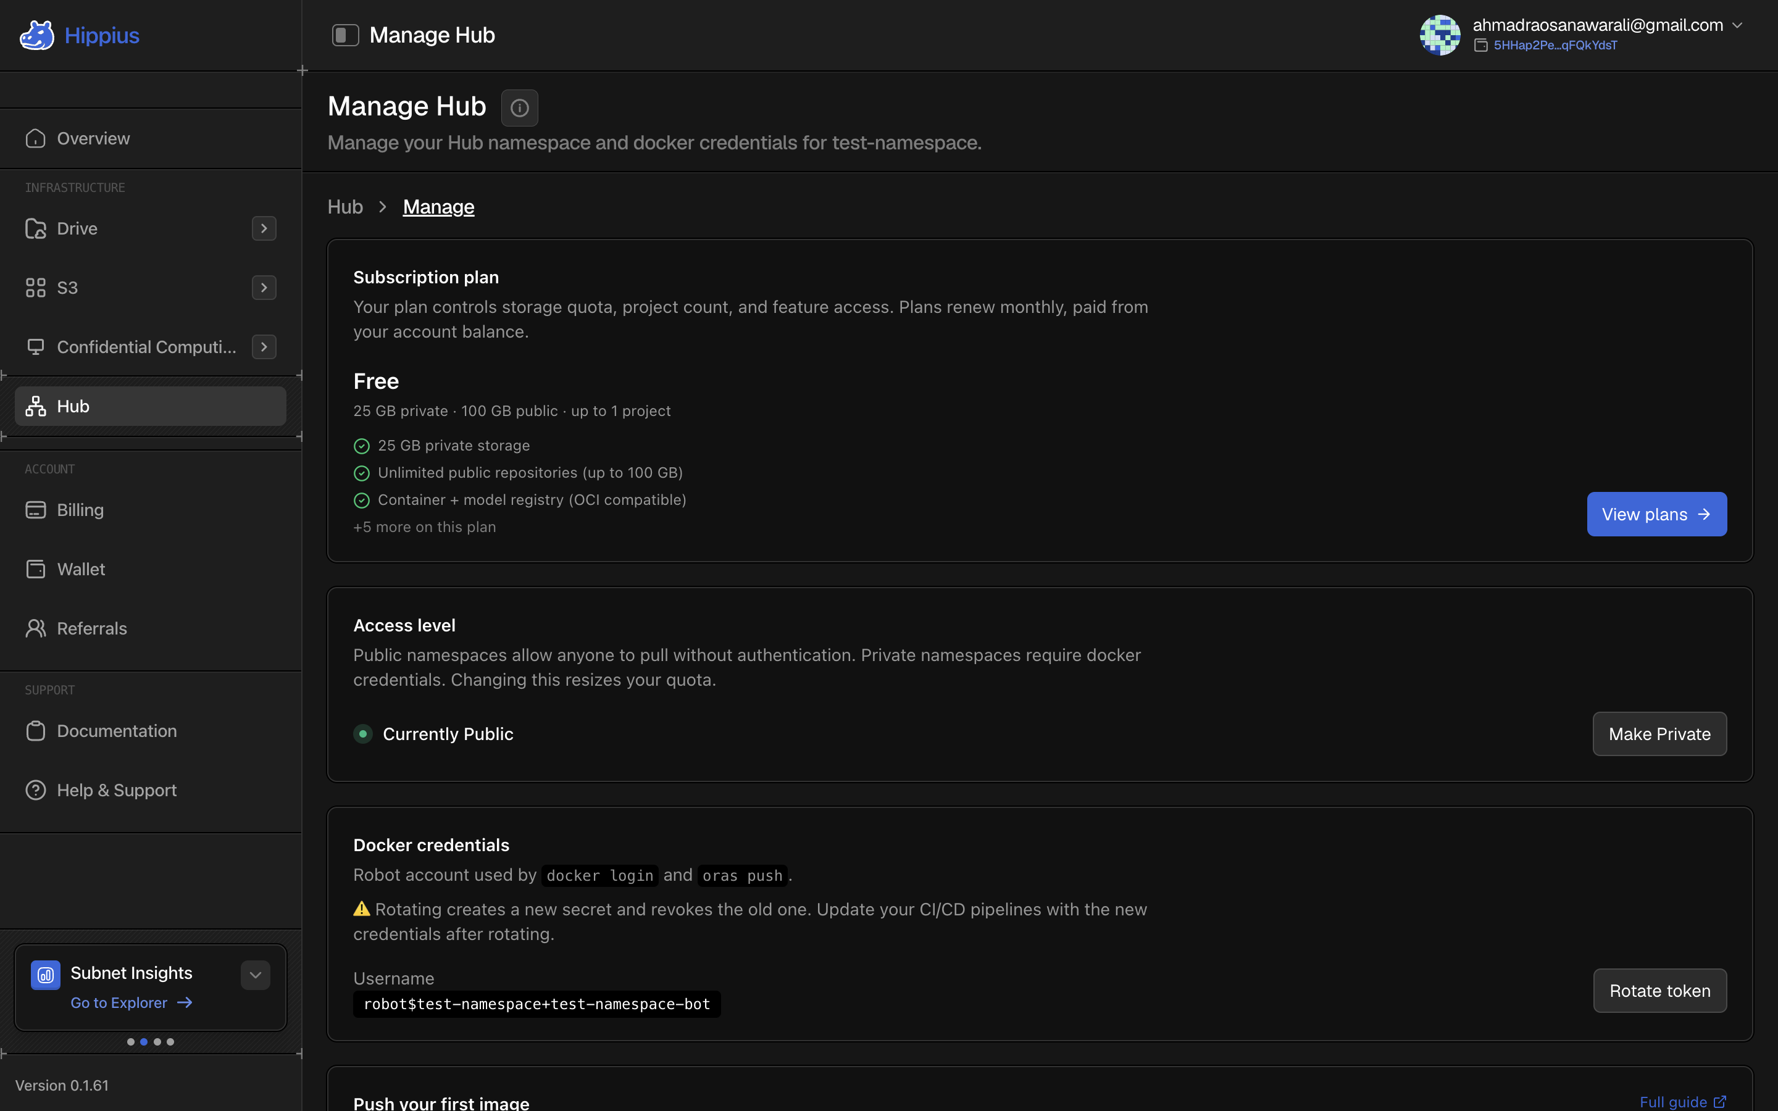Image resolution: width=1778 pixels, height=1111 pixels.
Task: Open Documentation in the sidebar
Action: [151, 731]
